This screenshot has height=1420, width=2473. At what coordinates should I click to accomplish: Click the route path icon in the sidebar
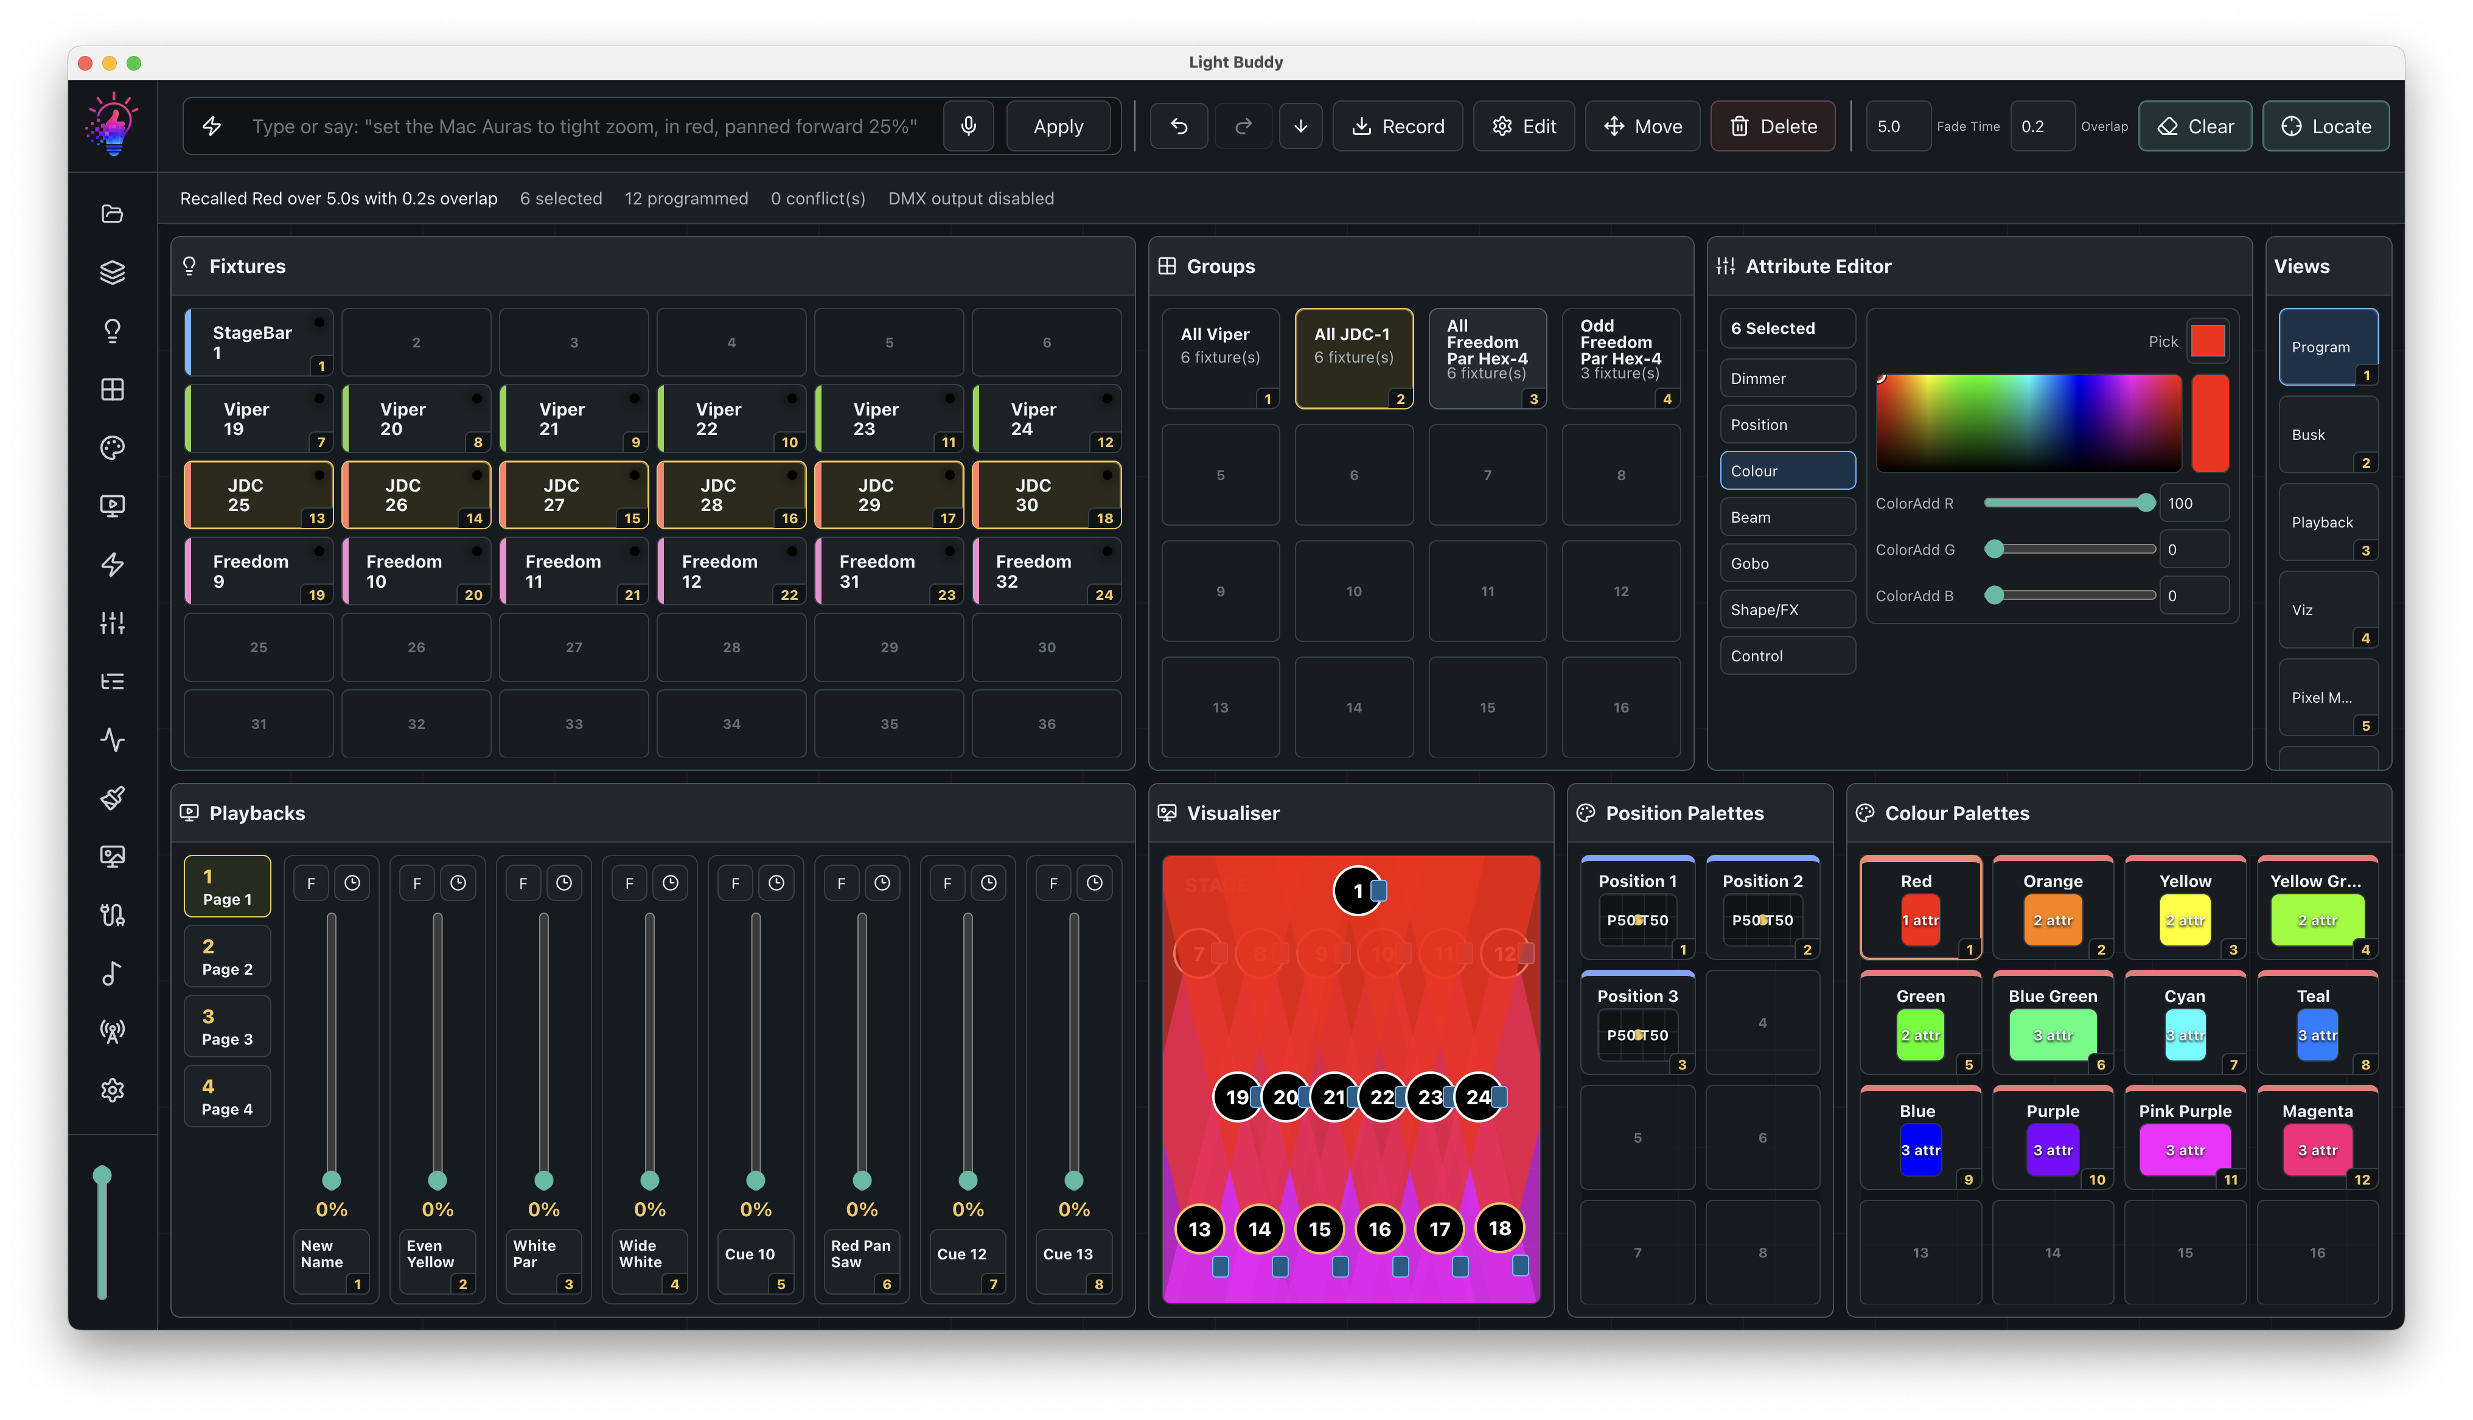click(112, 915)
